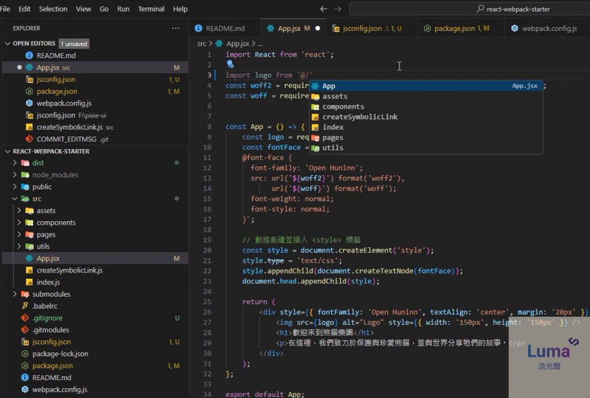Collapse the REACT-WEBPACK-STARTER section
This screenshot has height=398, width=590.
tap(7, 151)
